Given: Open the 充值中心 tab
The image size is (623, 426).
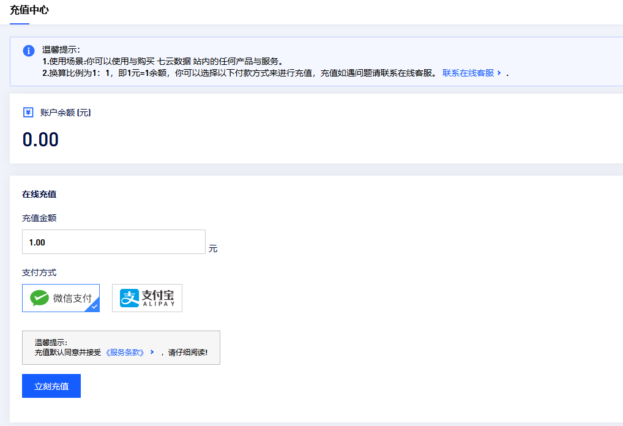Looking at the screenshot, I should point(29,10).
